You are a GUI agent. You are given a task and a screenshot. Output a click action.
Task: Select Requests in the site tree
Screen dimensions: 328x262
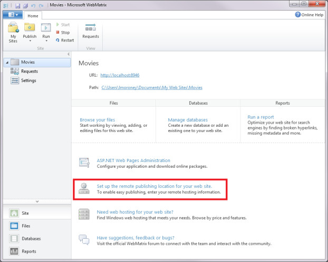30,71
